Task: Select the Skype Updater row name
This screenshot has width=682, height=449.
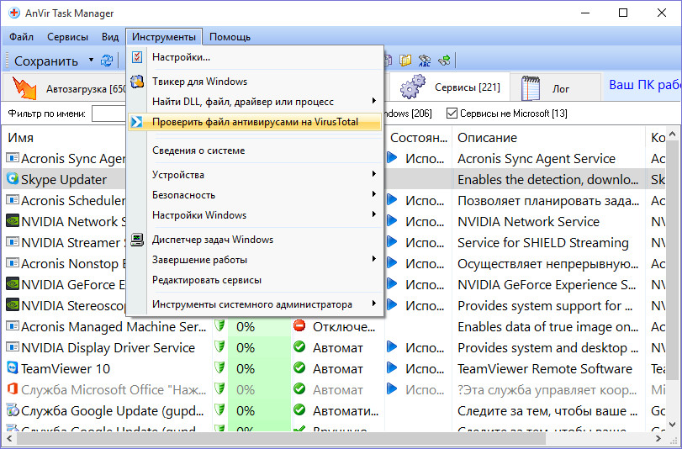Action: point(64,180)
